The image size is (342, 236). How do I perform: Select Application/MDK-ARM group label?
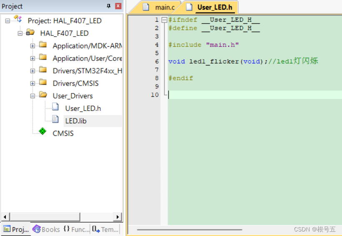(x=87, y=46)
